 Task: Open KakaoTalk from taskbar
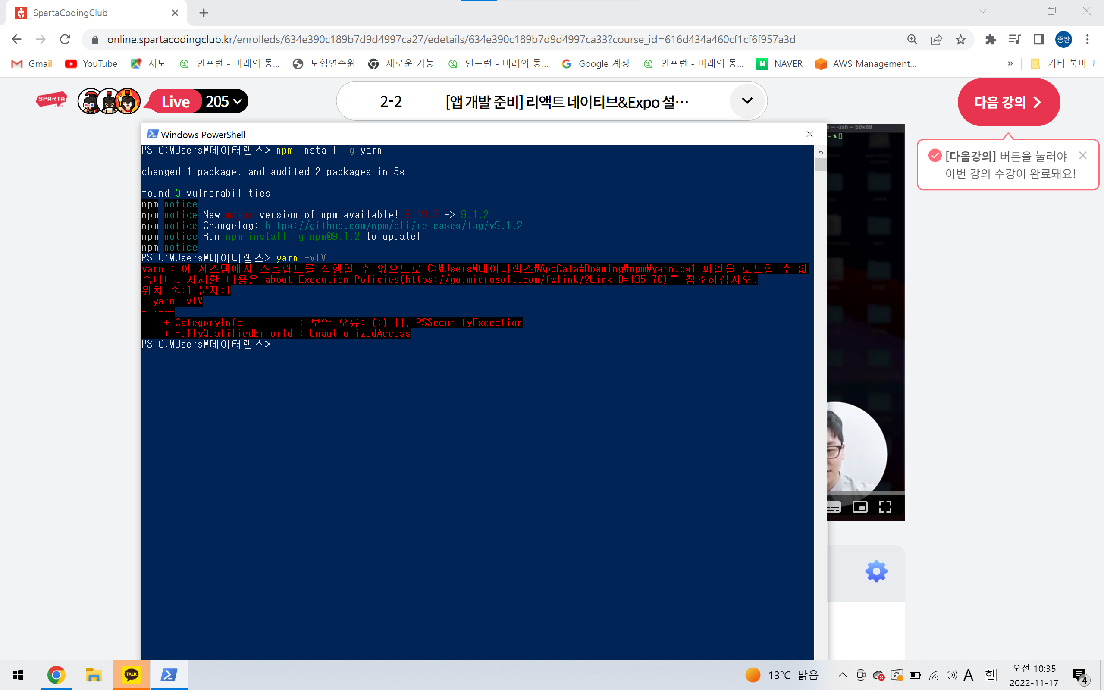(x=132, y=674)
